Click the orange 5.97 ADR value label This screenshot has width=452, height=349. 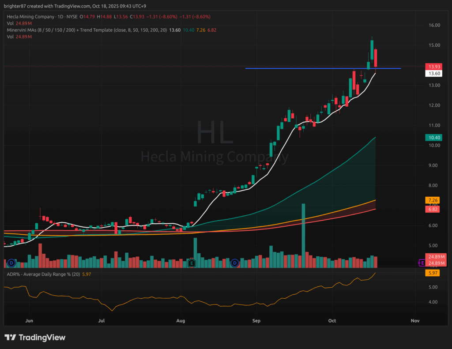[433, 274]
